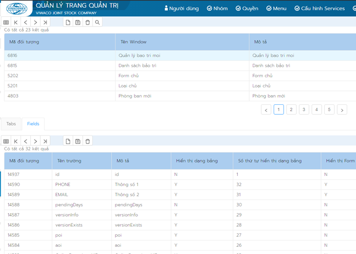Viewport: 356px width, 254px height.
Task: Jump to the last record in the top toolbar
Action: (x=45, y=22)
